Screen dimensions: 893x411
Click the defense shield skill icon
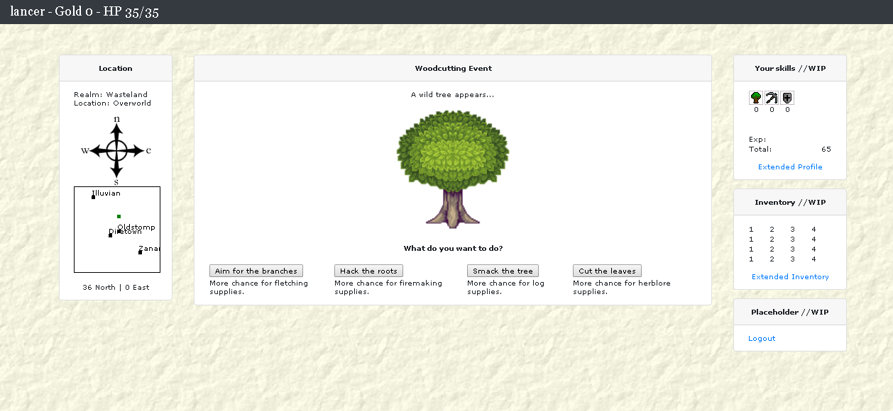787,98
